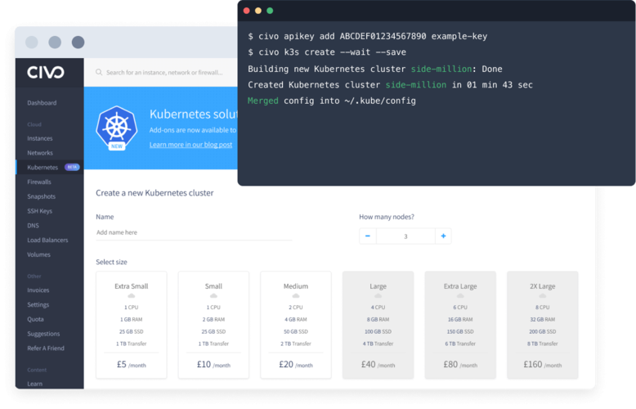The height and width of the screenshot is (409, 636).
Task: Select the Extra Small £5/month size card
Action: pyautogui.click(x=132, y=325)
